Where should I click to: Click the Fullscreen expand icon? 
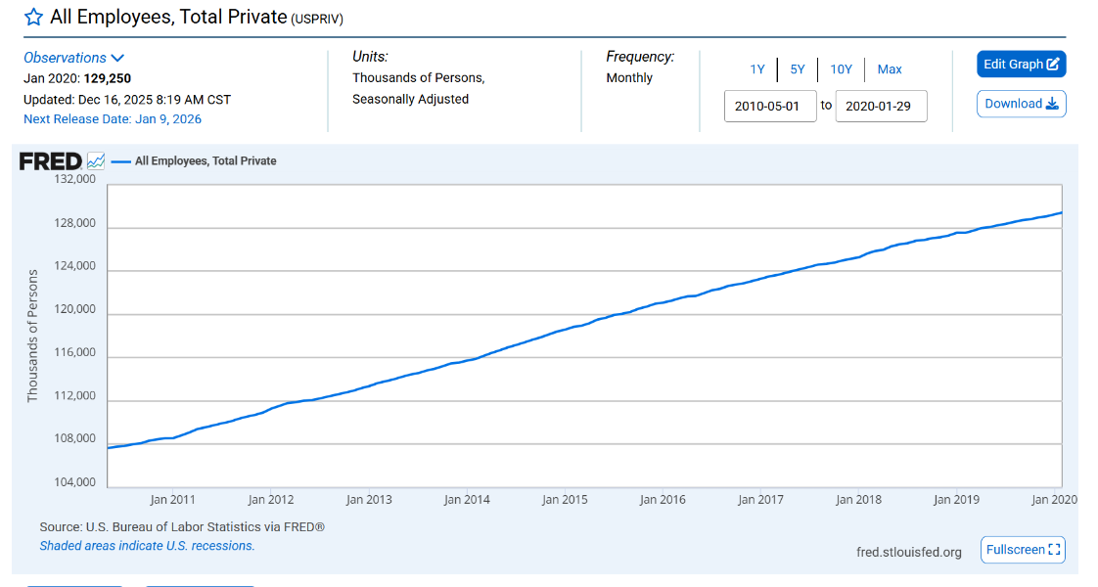tap(1054, 550)
